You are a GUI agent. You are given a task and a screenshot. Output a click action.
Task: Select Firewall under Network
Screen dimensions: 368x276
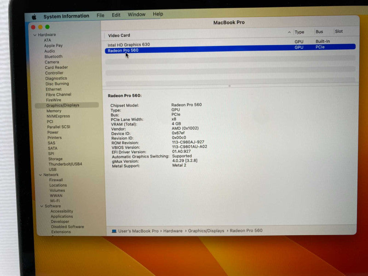[x=56, y=180]
